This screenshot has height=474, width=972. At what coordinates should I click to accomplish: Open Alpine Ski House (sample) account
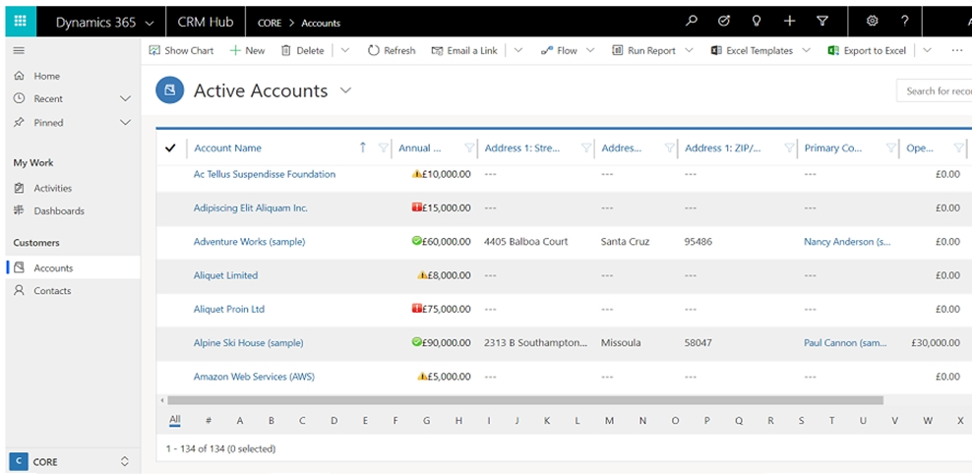(248, 342)
